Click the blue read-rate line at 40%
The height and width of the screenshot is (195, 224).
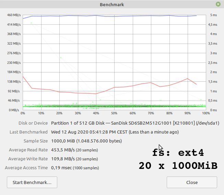[96, 15]
